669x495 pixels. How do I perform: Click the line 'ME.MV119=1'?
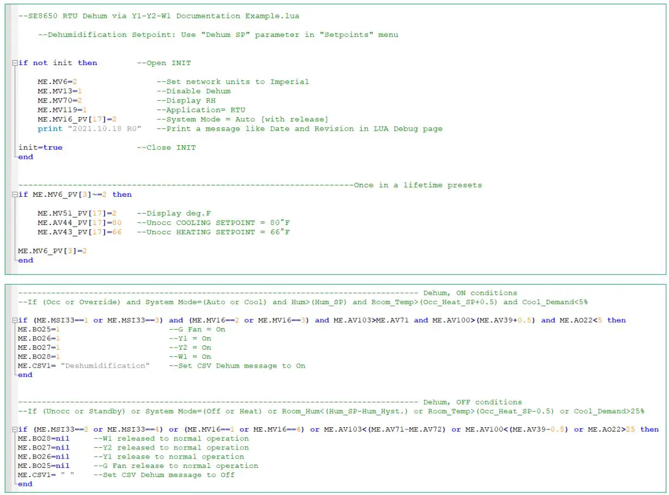click(62, 110)
